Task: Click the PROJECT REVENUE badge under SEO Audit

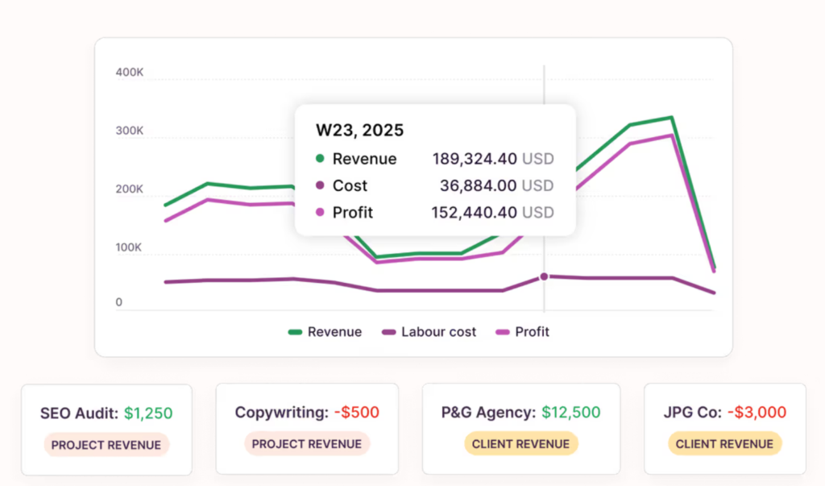Action: [x=106, y=444]
